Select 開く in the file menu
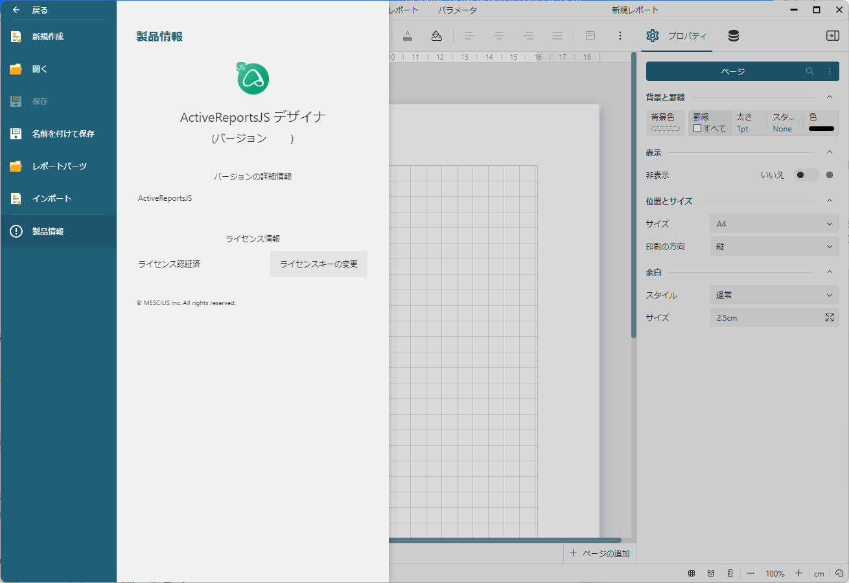Screen dimensions: 849x583 point(58,69)
